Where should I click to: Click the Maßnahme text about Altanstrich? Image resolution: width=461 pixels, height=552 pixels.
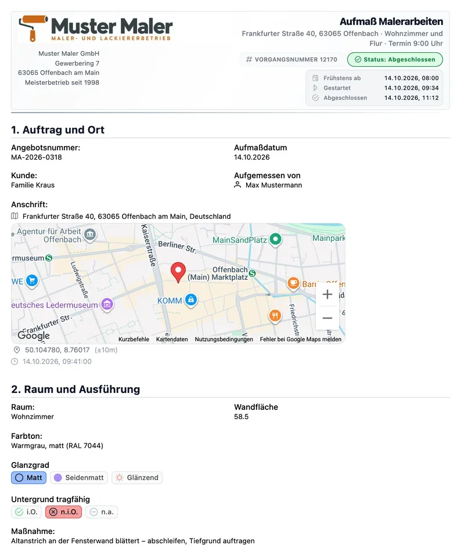pos(133,541)
